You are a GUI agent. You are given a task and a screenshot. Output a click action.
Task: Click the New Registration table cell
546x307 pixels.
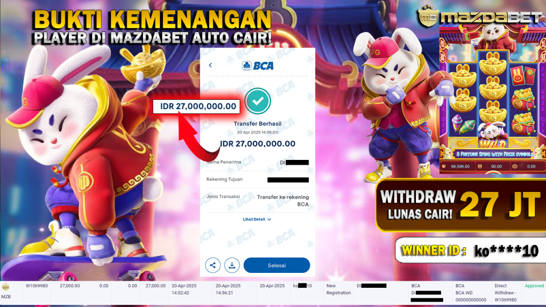click(x=339, y=289)
